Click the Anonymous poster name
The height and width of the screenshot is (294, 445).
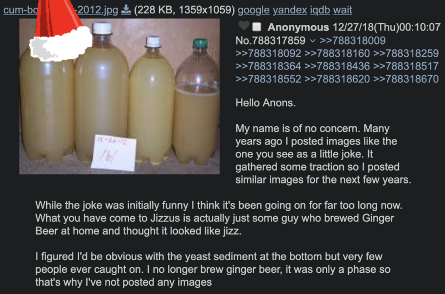[x=298, y=27]
